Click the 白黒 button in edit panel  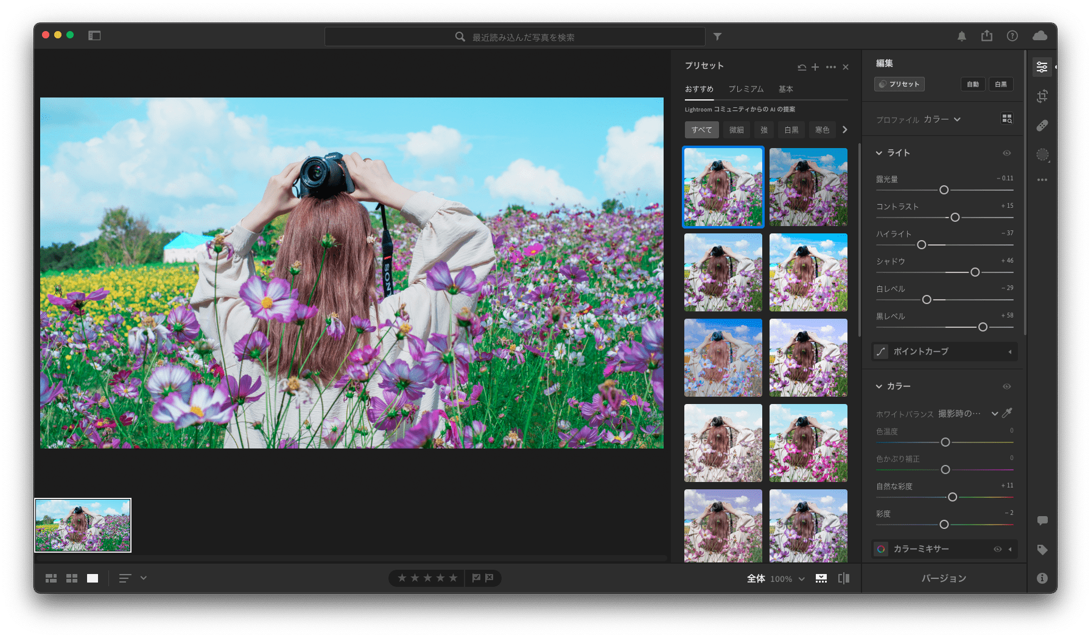1001,84
